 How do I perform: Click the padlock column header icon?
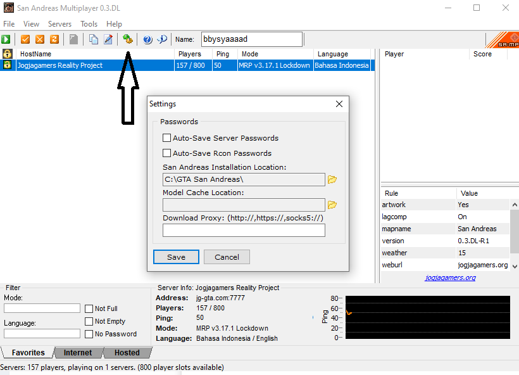tap(8, 54)
